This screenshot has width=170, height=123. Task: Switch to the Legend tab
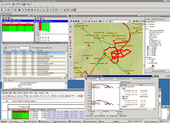[x=153, y=19]
